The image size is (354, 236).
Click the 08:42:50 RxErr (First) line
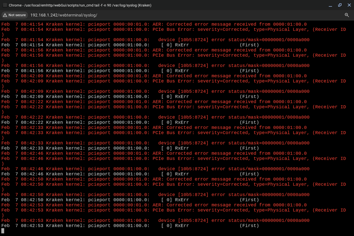tap(130, 200)
